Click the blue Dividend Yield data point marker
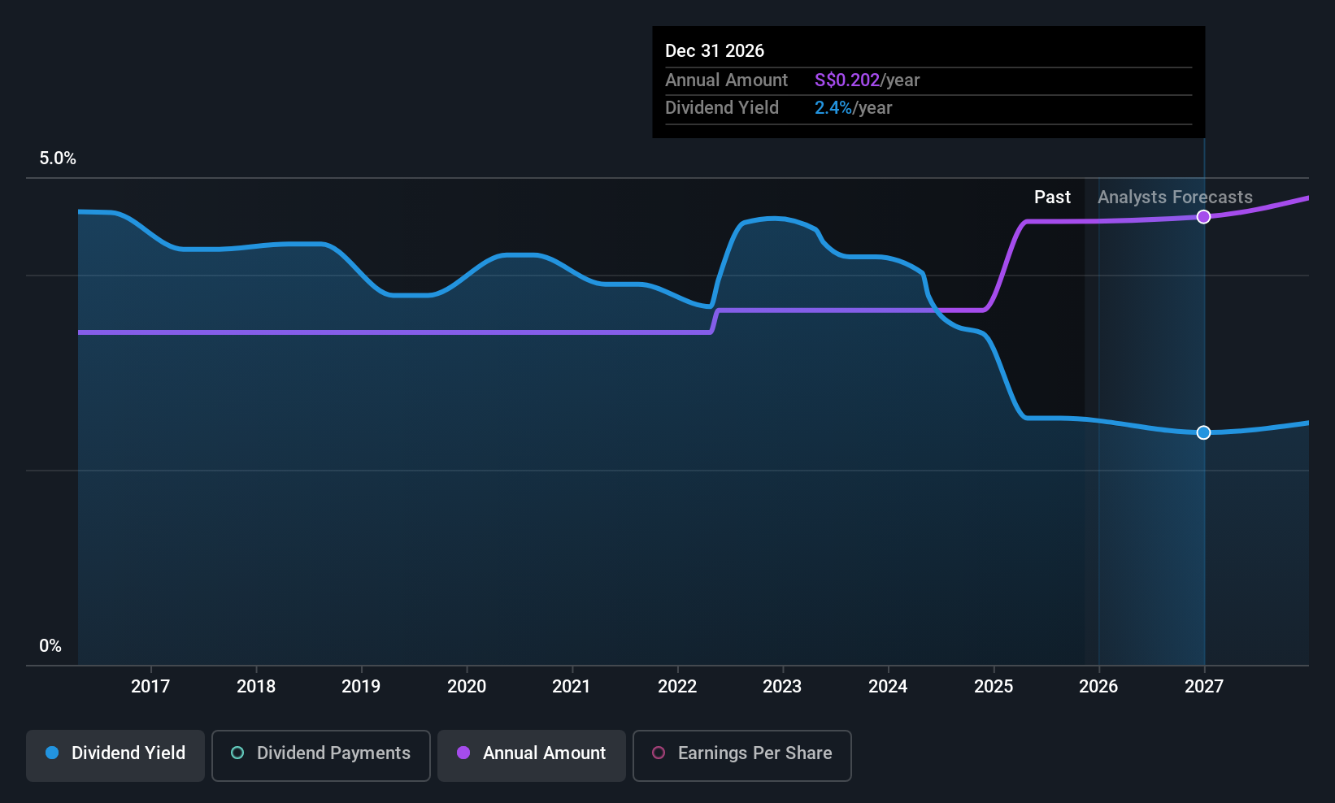The width and height of the screenshot is (1335, 803). point(1203,432)
